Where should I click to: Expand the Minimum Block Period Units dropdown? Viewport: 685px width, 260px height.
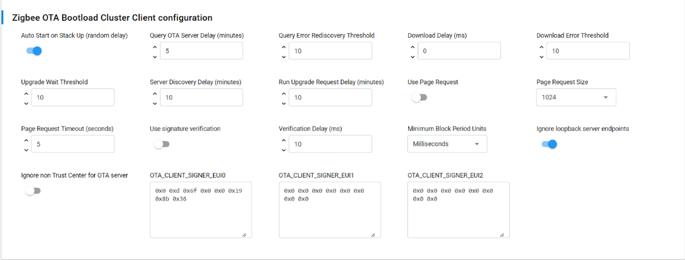pos(447,144)
